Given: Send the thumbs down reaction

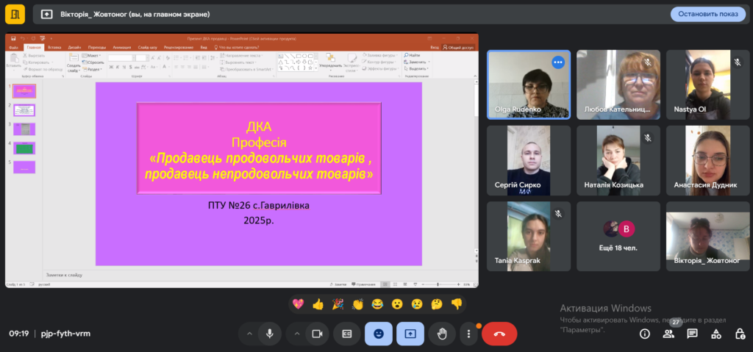Looking at the screenshot, I should (457, 303).
